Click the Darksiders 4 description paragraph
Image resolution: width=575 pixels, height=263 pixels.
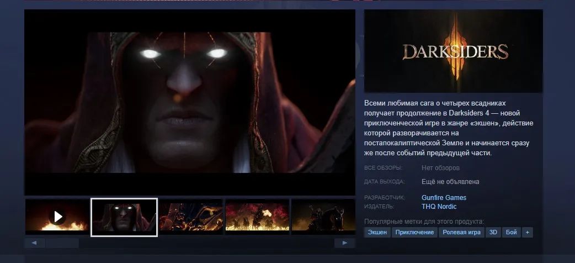point(449,128)
